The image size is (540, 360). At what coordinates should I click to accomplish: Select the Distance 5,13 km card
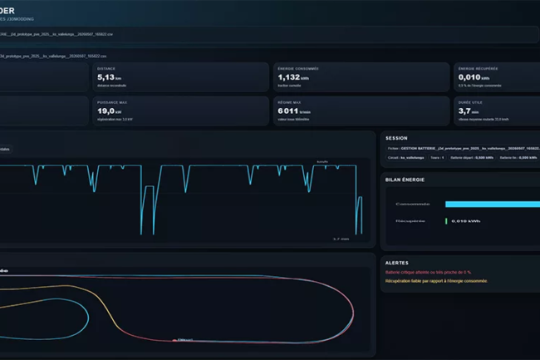pyautogui.click(x=181, y=76)
